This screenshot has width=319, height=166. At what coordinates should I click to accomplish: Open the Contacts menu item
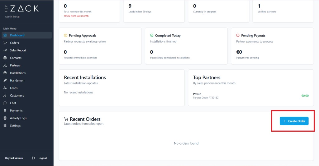click(x=27, y=58)
